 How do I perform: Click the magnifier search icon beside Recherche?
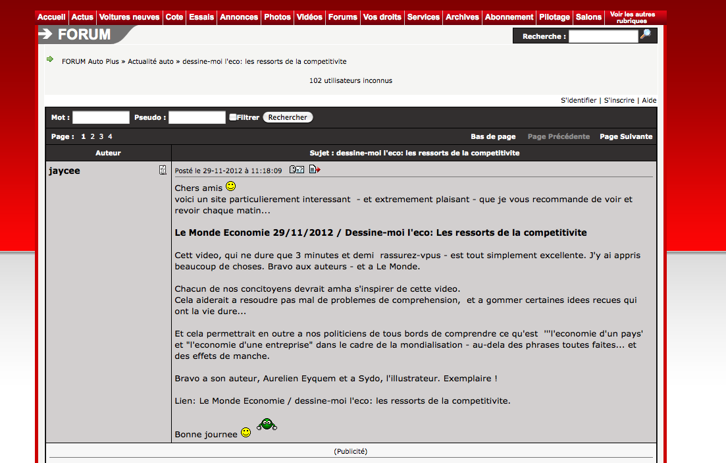click(x=646, y=35)
